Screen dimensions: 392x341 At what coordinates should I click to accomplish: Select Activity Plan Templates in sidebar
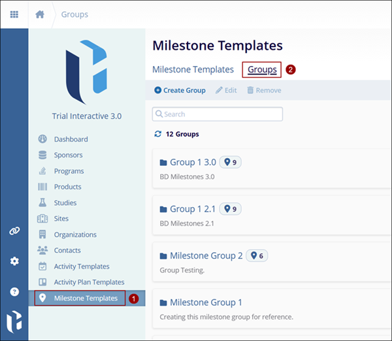pyautogui.click(x=89, y=282)
